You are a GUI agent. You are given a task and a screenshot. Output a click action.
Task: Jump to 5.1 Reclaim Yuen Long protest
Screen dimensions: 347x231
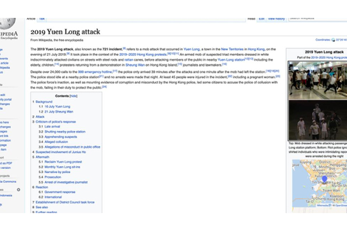tap(63, 162)
